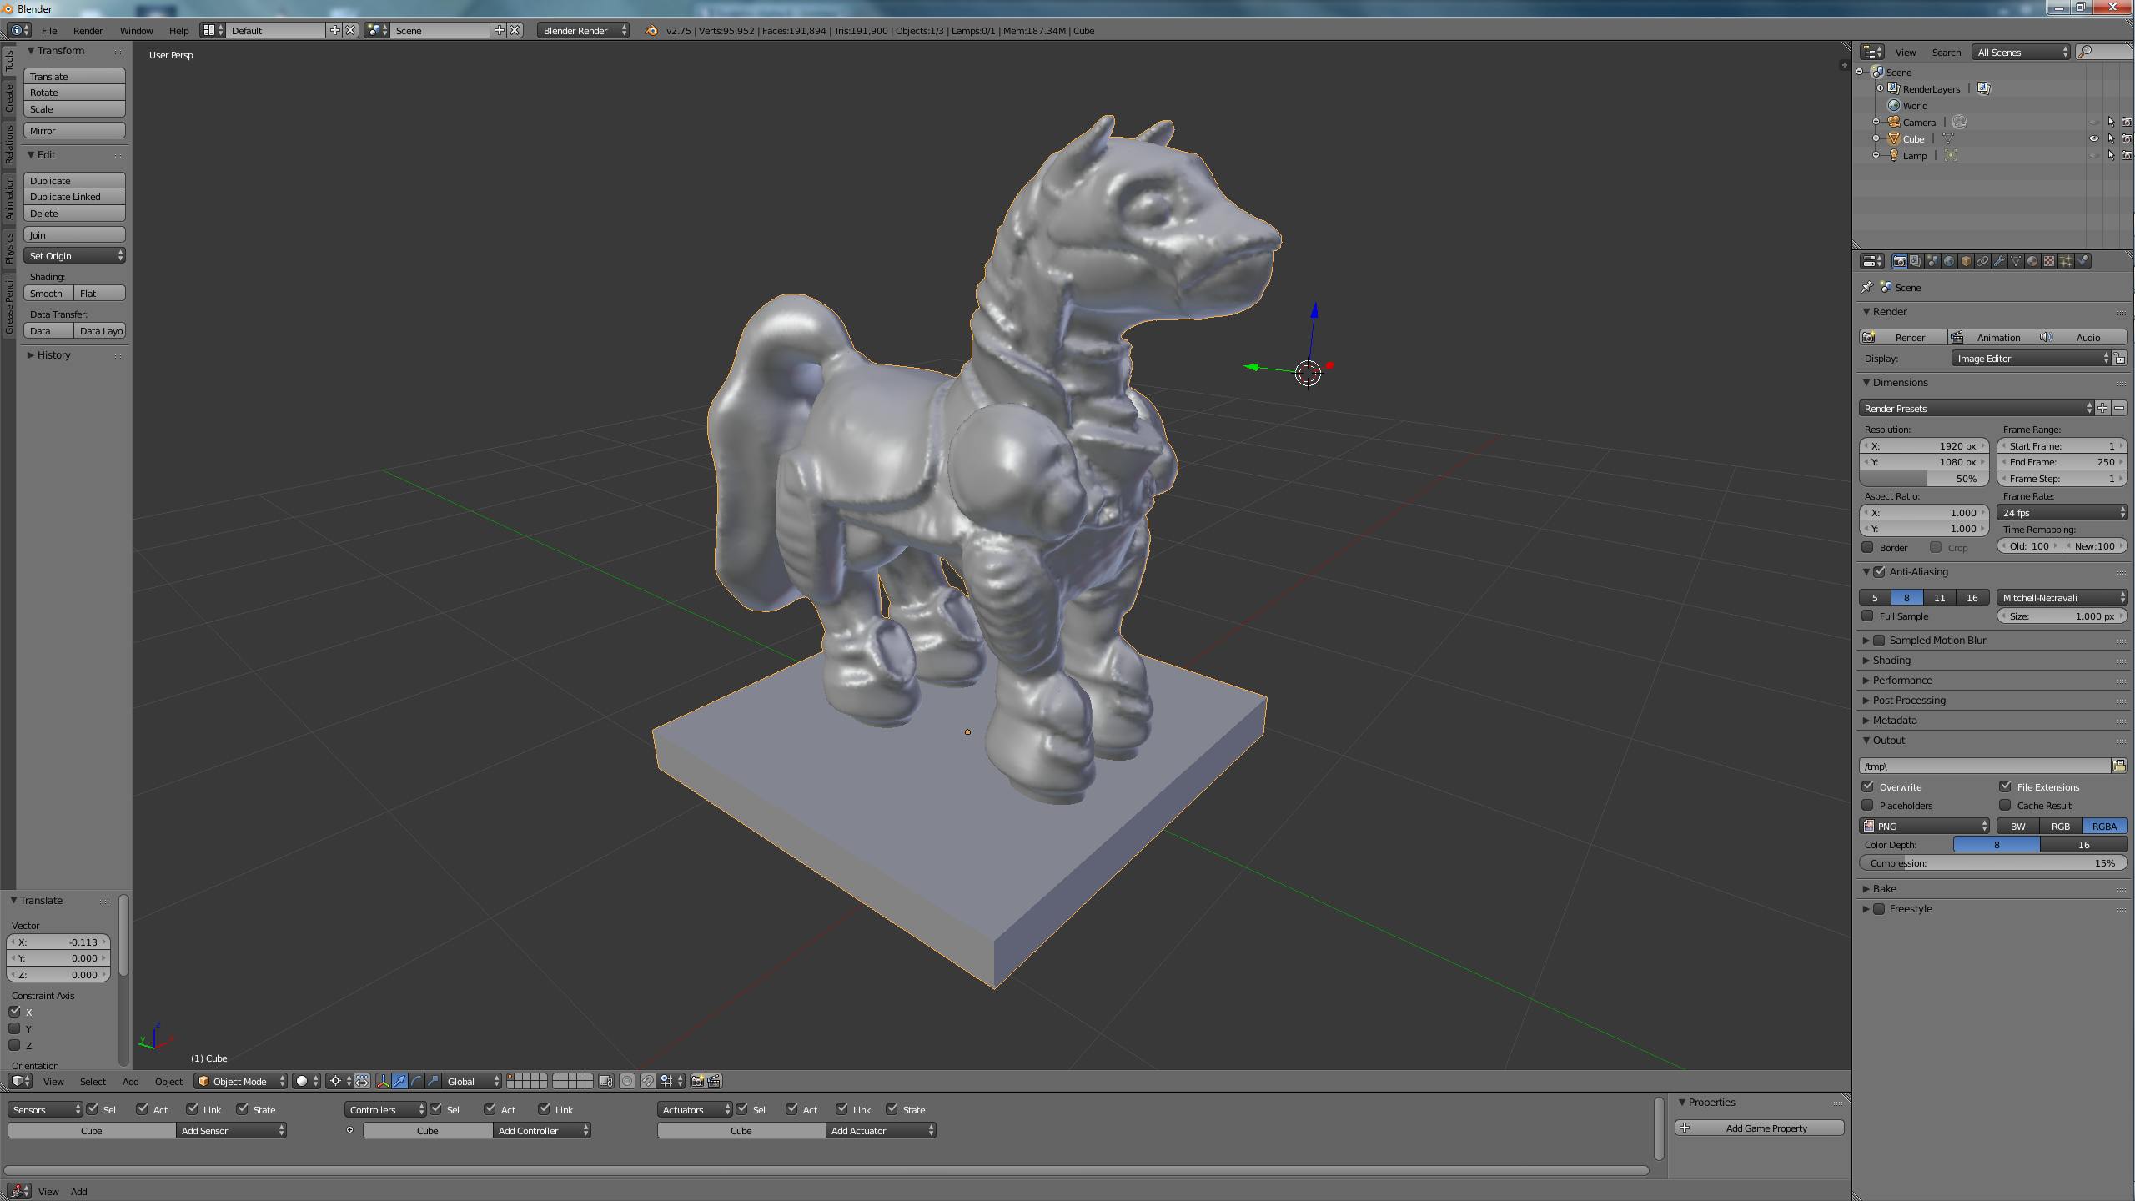The image size is (2135, 1201).
Task: Hide the Cube with its eye icon
Action: [2093, 138]
